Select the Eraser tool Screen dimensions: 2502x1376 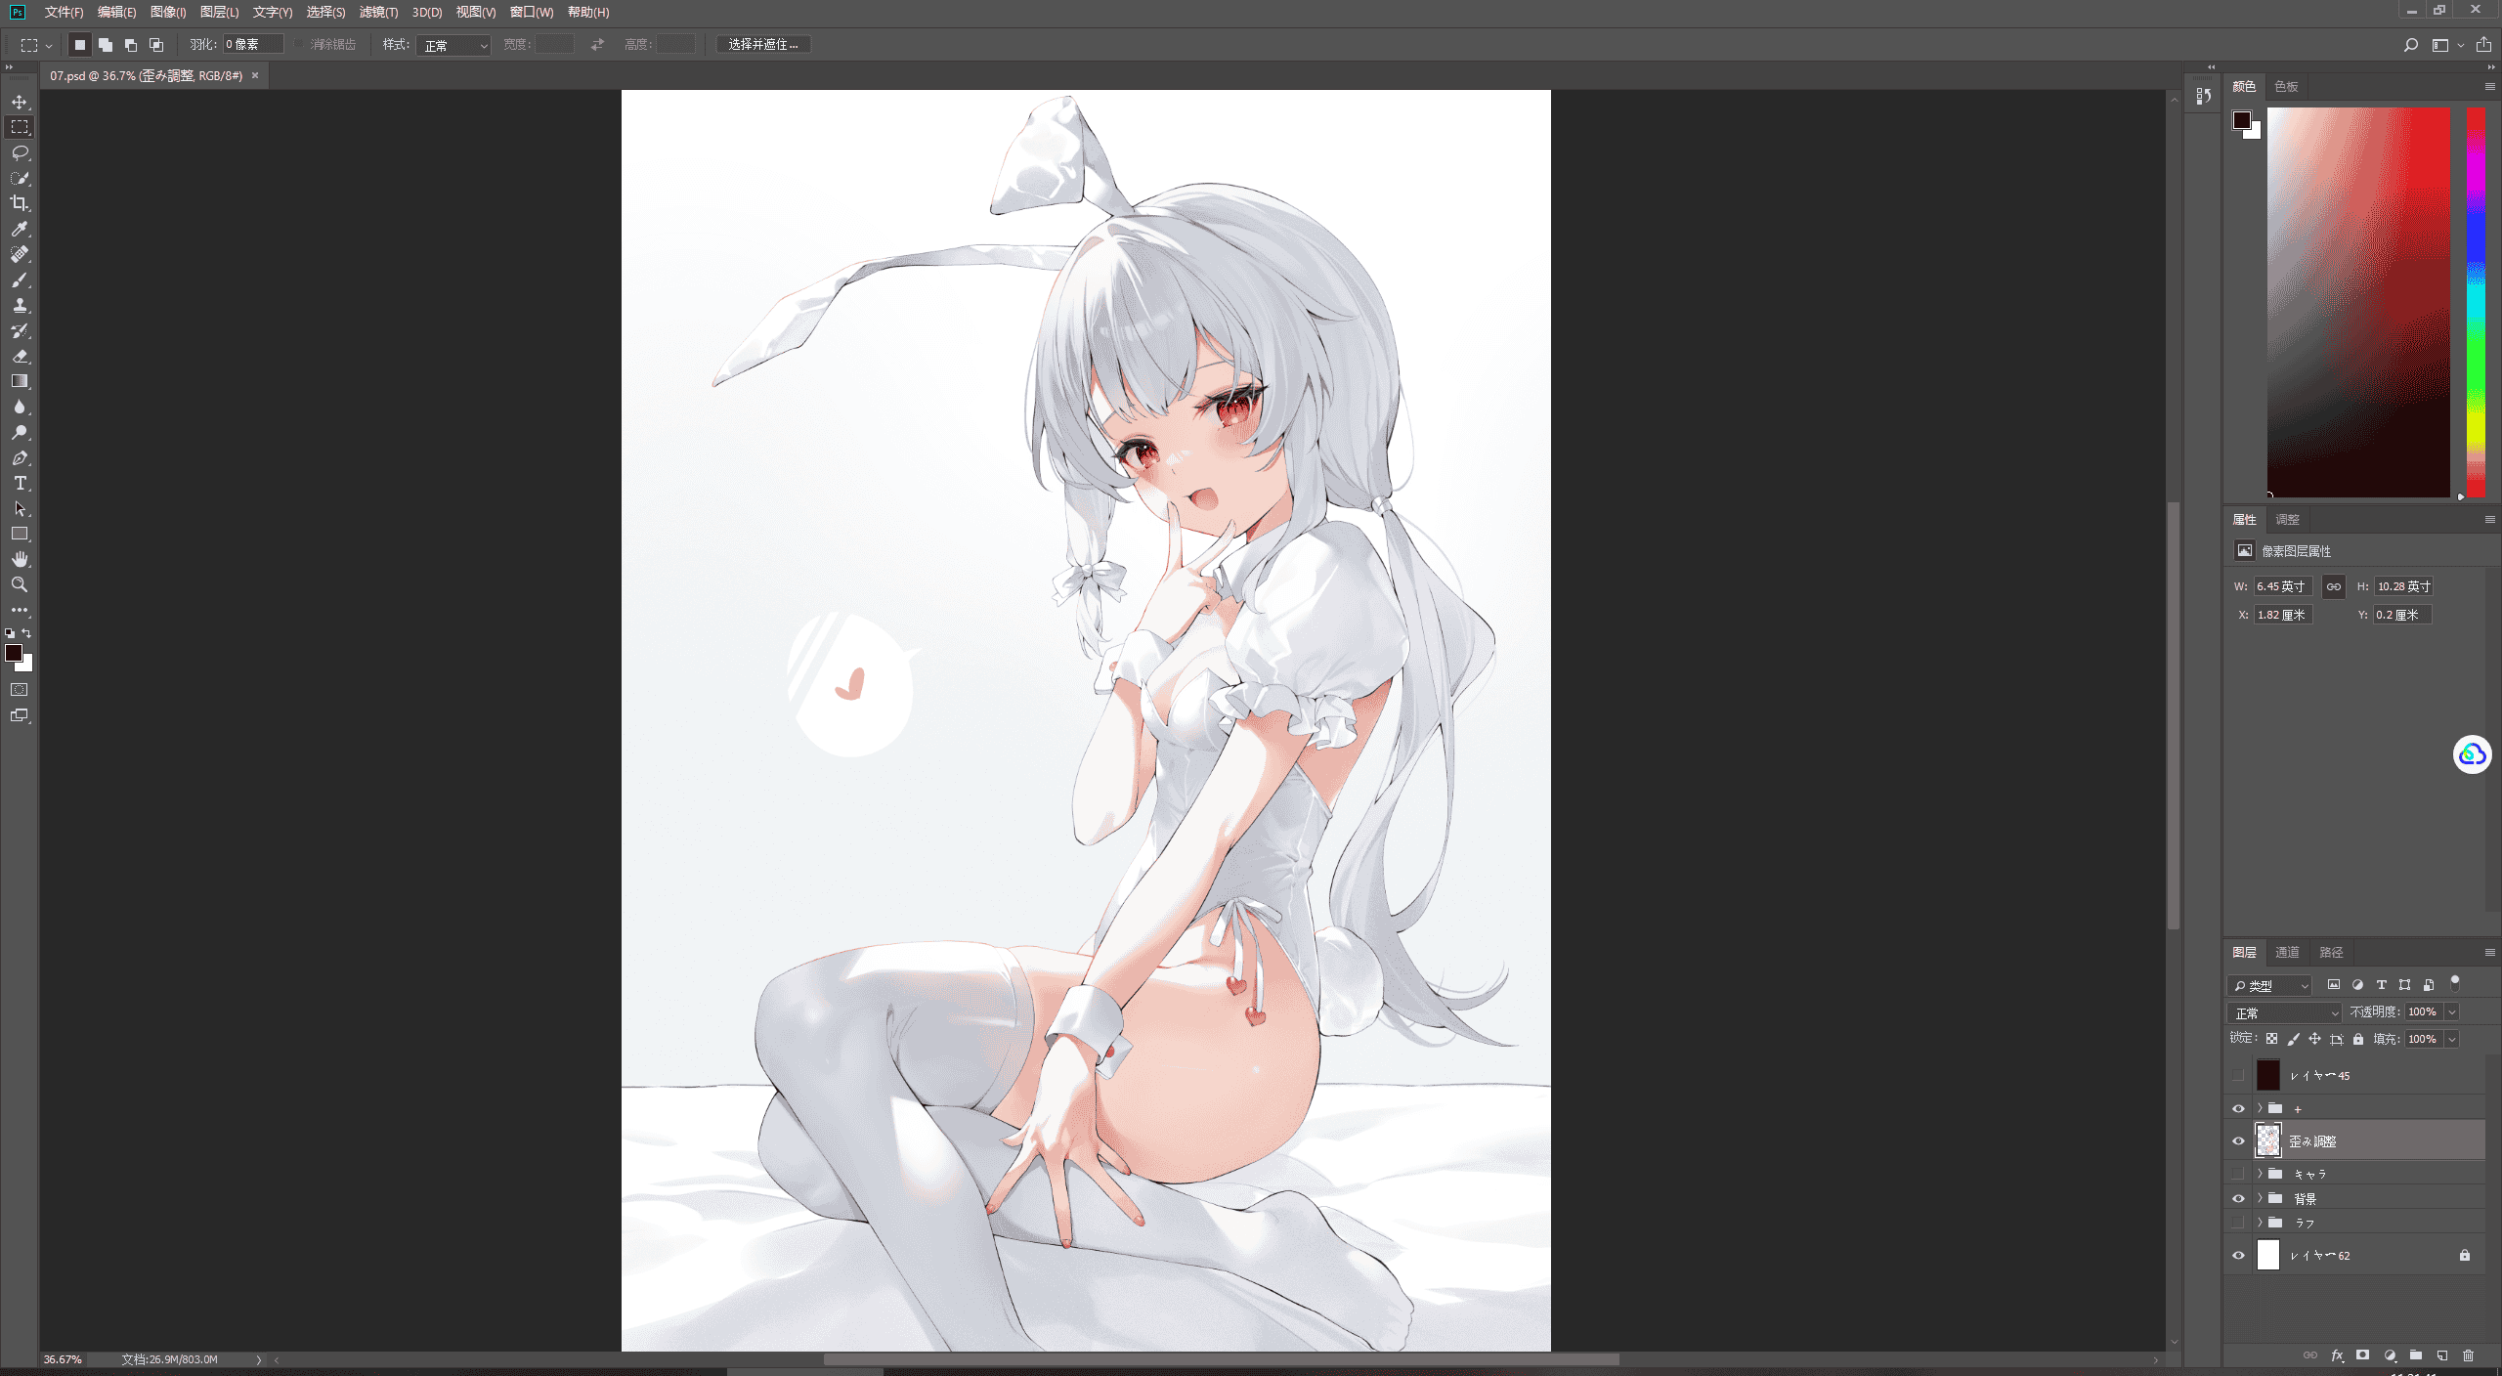pos(20,356)
